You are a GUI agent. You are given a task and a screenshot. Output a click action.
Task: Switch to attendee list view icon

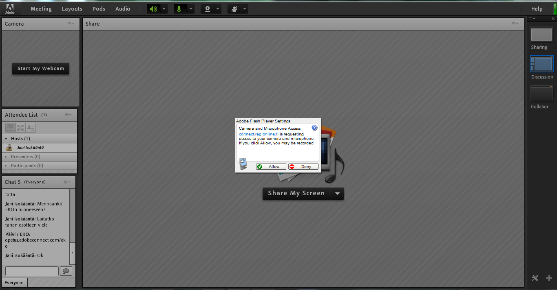click(x=11, y=128)
